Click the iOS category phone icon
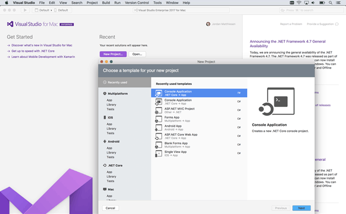 pyautogui.click(x=104, y=118)
